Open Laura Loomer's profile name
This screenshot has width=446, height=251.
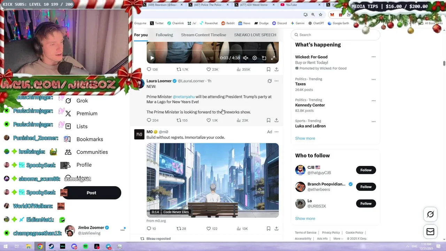coord(159,81)
